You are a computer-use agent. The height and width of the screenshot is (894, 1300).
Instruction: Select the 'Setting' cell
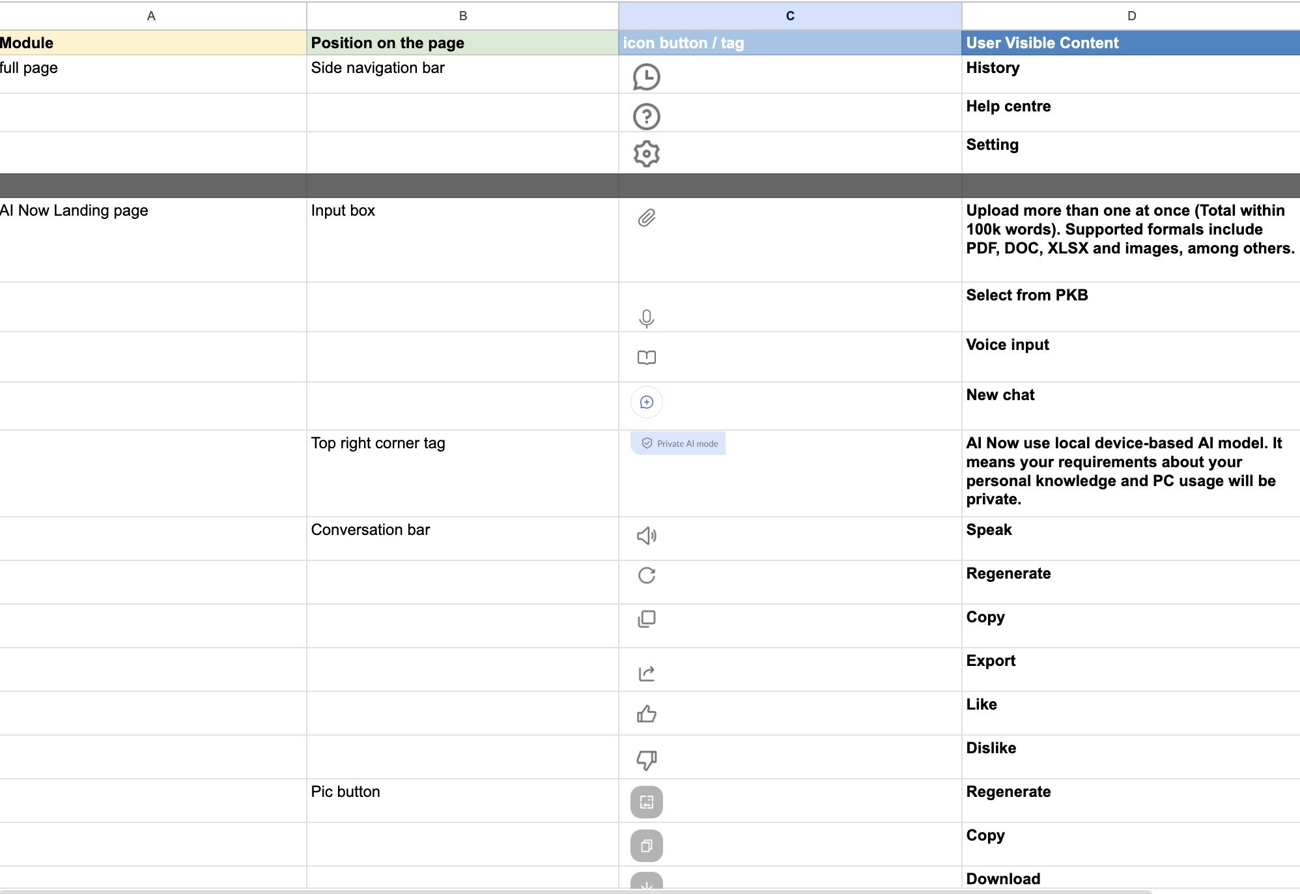1131,152
